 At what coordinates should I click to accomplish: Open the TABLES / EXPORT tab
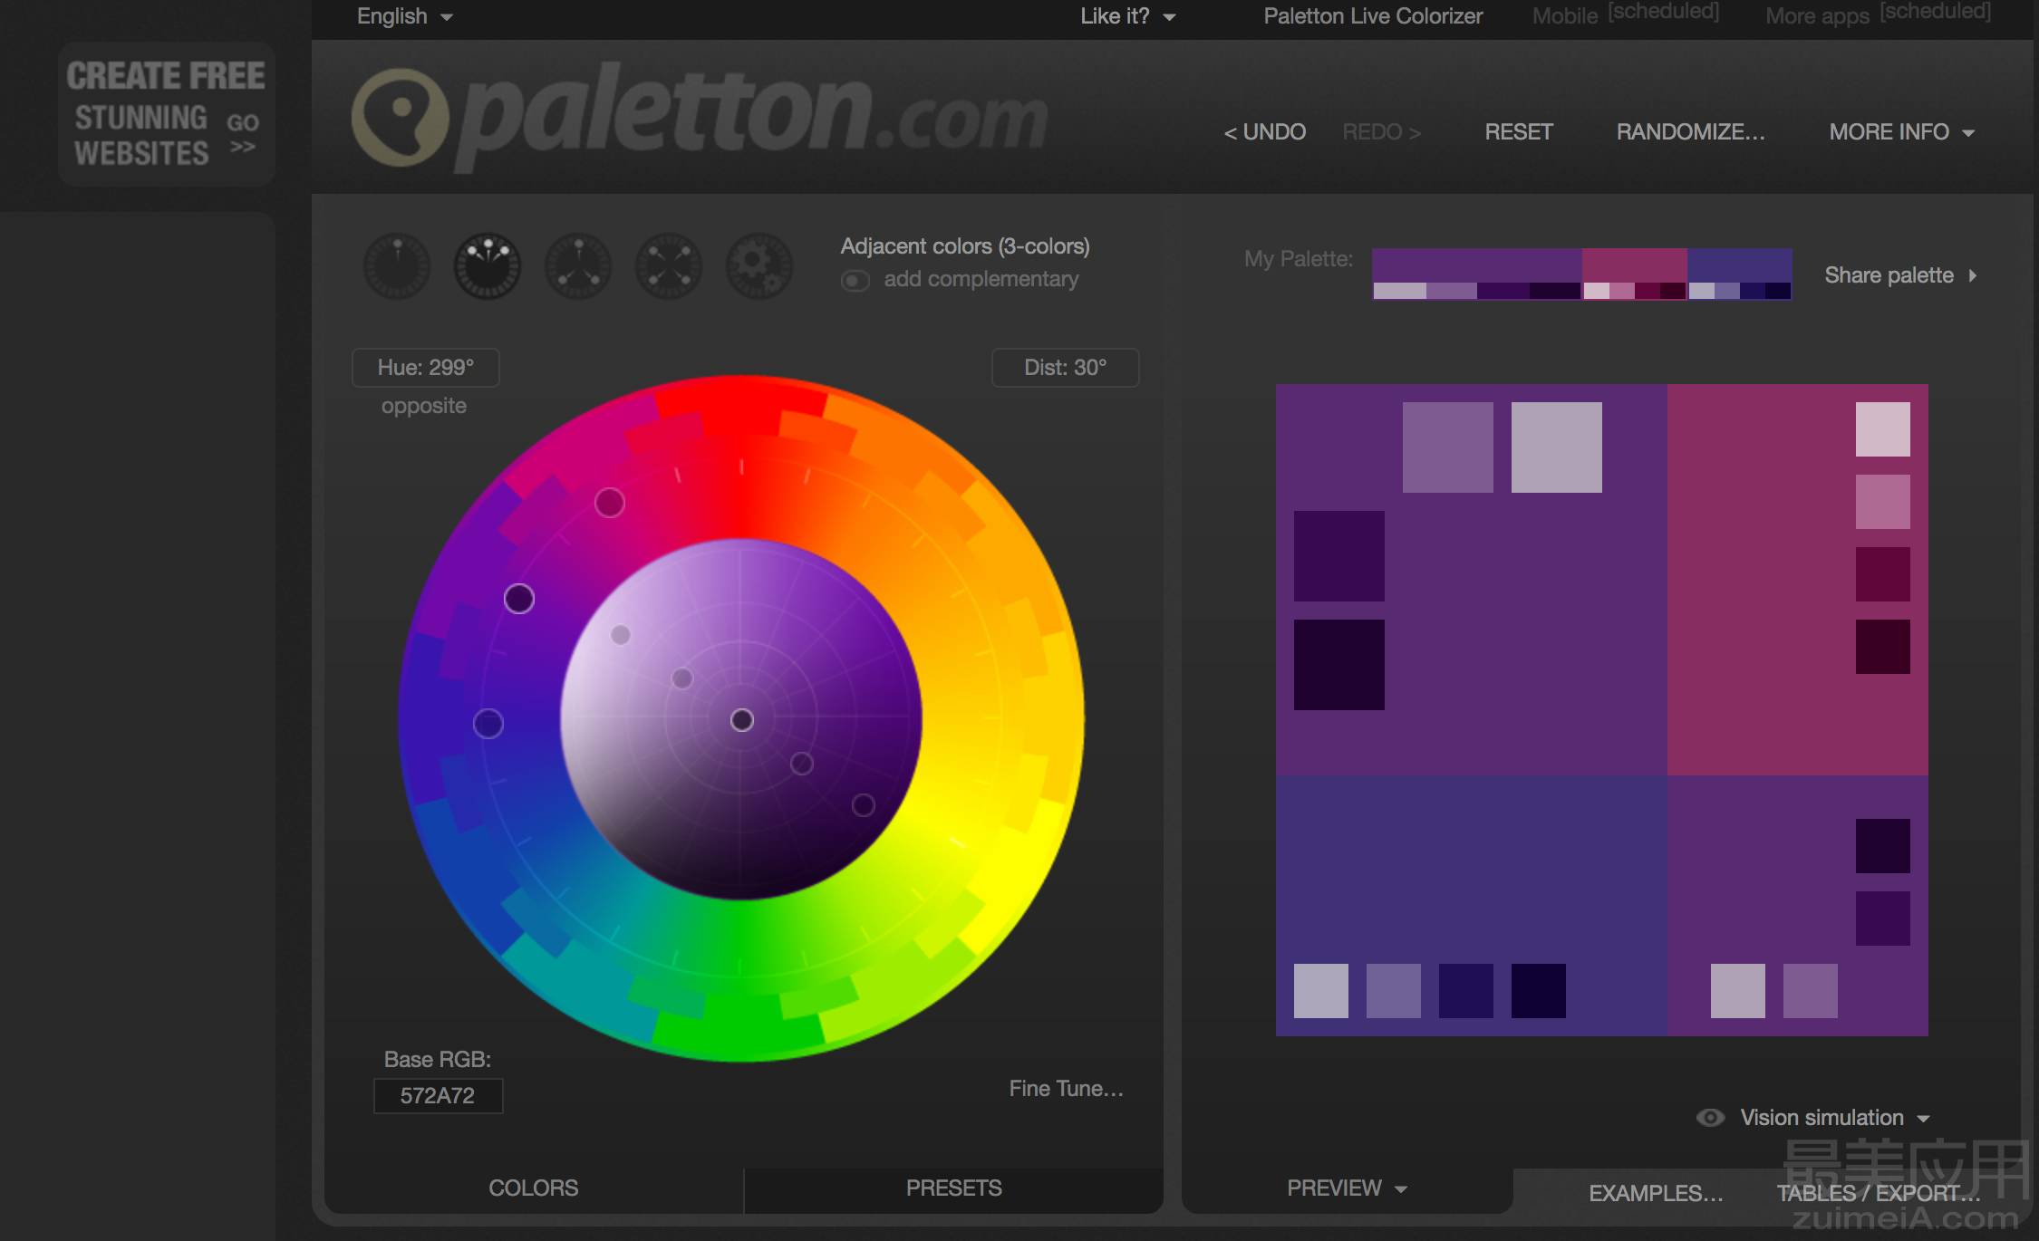click(x=1879, y=1193)
